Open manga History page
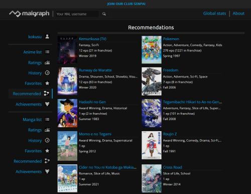This screenshot has width=251, height=194. pos(35,141)
